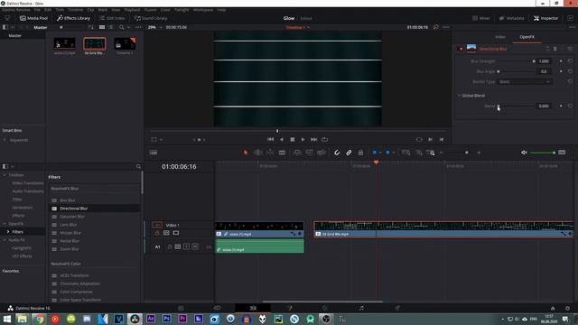
Task: Adjust the green volume slider
Action: click(x=542, y=153)
